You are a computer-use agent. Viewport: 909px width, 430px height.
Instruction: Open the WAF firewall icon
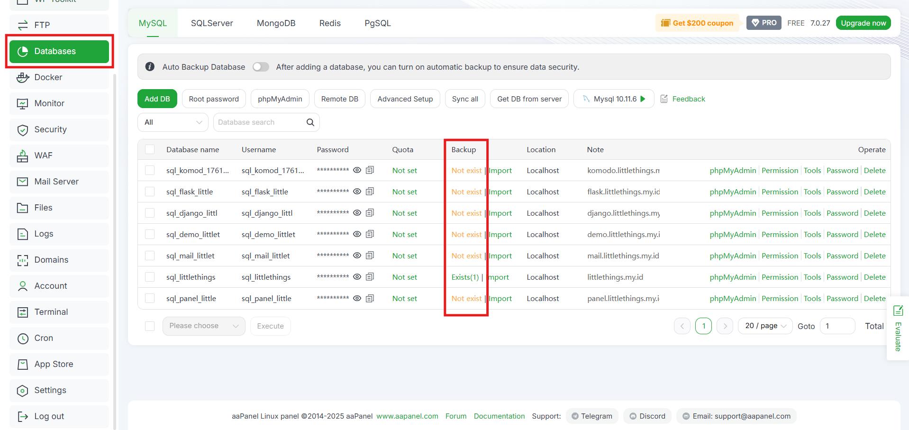coord(22,156)
